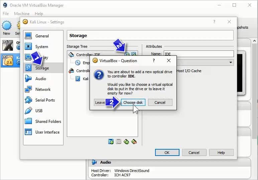The height and width of the screenshot is (180, 258).
Task: Click the New toolbar icon in Manager
Action: click(7, 28)
